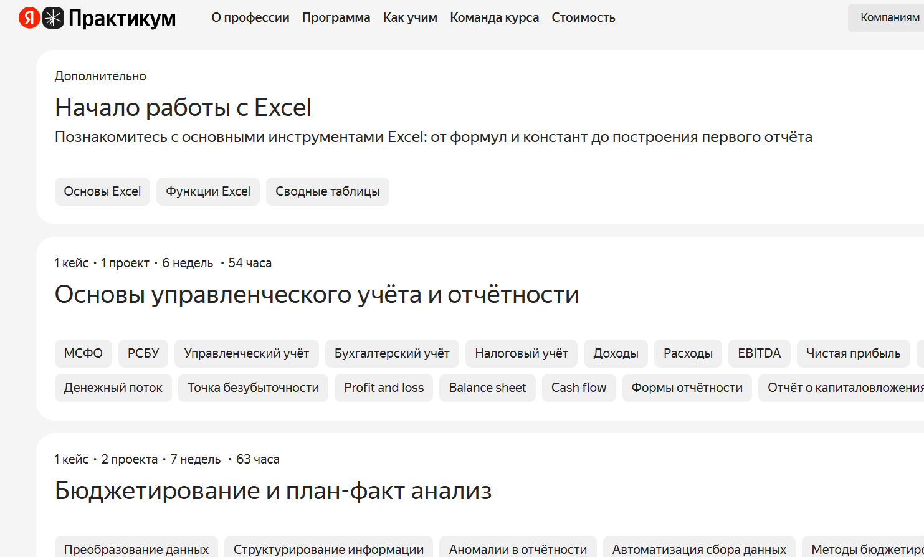This screenshot has height=557, width=924.
Task: Click the 'Начало работы с Excel' heading
Action: tap(183, 107)
